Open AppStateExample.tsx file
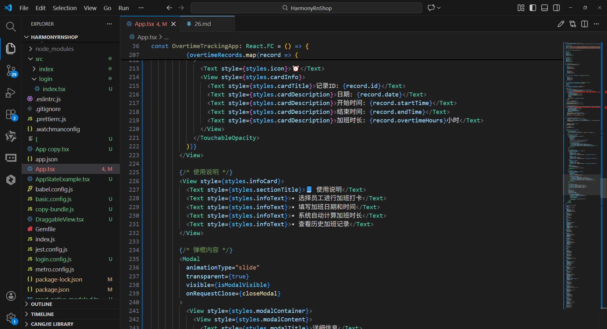The height and width of the screenshot is (329, 607). 71,179
